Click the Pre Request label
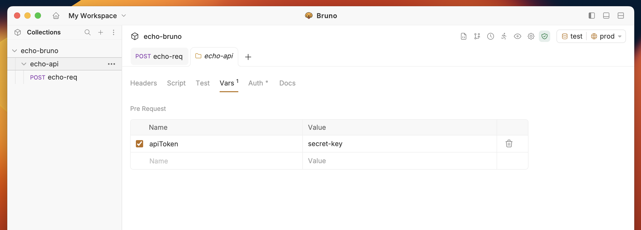 (148, 109)
